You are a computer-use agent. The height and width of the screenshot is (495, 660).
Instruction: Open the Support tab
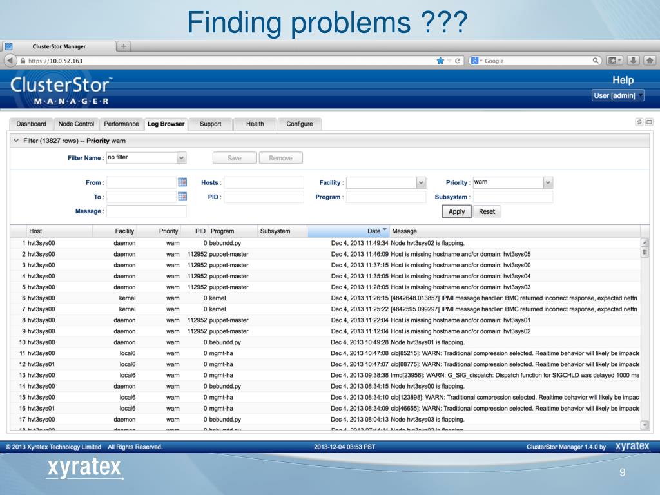(211, 124)
